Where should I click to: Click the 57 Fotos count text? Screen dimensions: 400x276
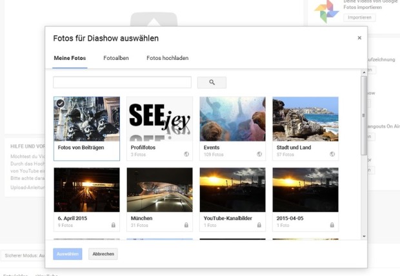pos(285,155)
